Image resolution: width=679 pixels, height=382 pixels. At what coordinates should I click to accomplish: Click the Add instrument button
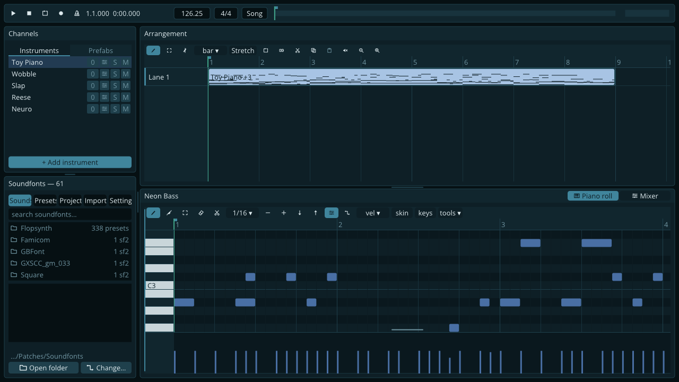(x=70, y=162)
